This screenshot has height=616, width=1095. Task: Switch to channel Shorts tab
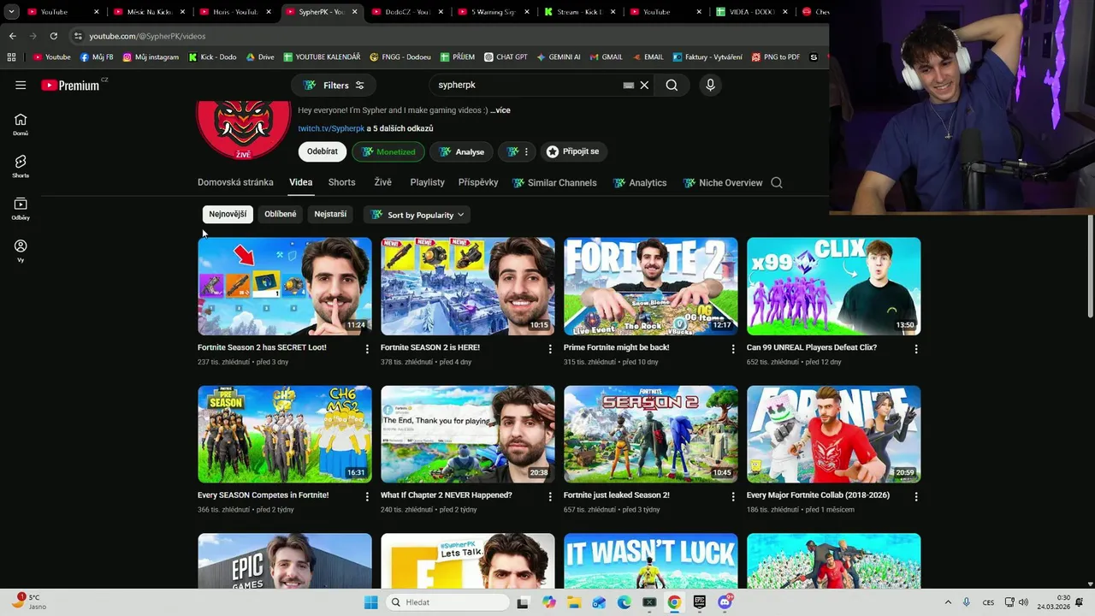(x=341, y=182)
